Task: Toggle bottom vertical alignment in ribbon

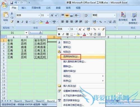Action: (x=71, y=15)
